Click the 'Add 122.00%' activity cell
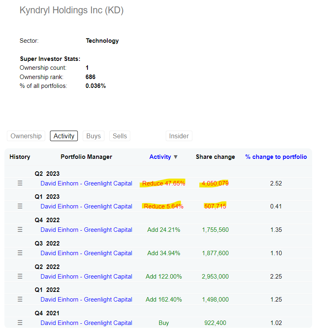Image resolution: width=317 pixels, height=331 pixels. (164, 277)
